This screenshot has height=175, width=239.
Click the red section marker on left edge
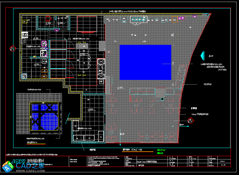[x=13, y=48]
